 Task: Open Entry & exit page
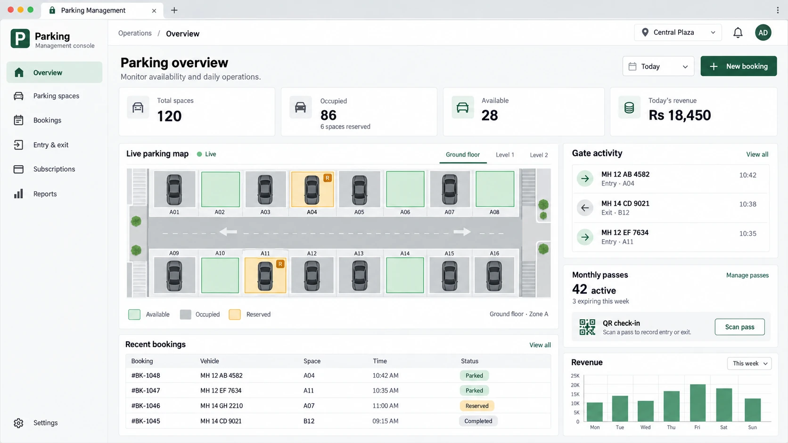click(x=54, y=145)
